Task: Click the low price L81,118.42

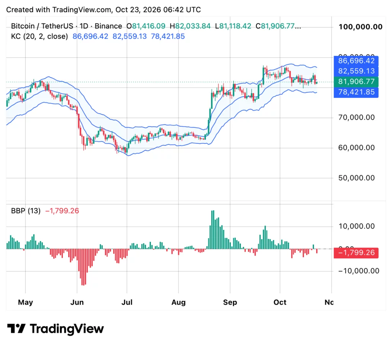Action: point(233,26)
